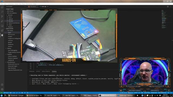Open the Explorer view in activity bar

[x=2, y=7]
